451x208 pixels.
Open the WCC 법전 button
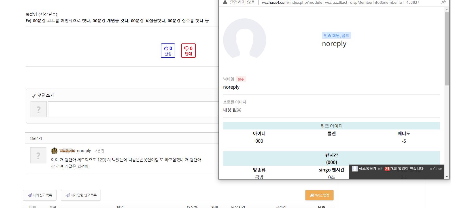[319, 195]
